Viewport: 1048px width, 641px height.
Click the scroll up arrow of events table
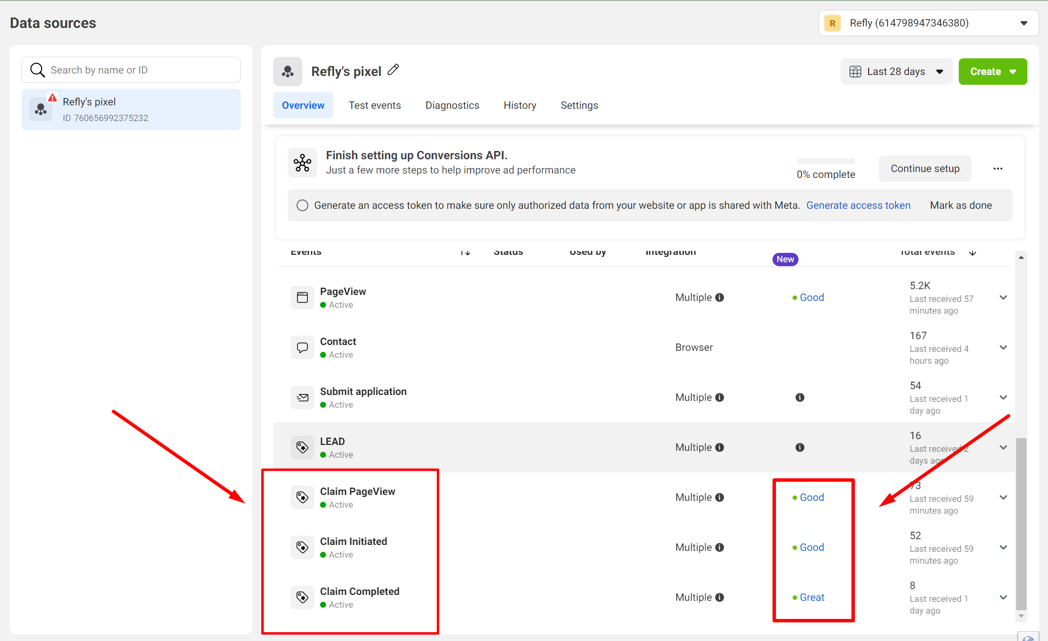(1022, 257)
